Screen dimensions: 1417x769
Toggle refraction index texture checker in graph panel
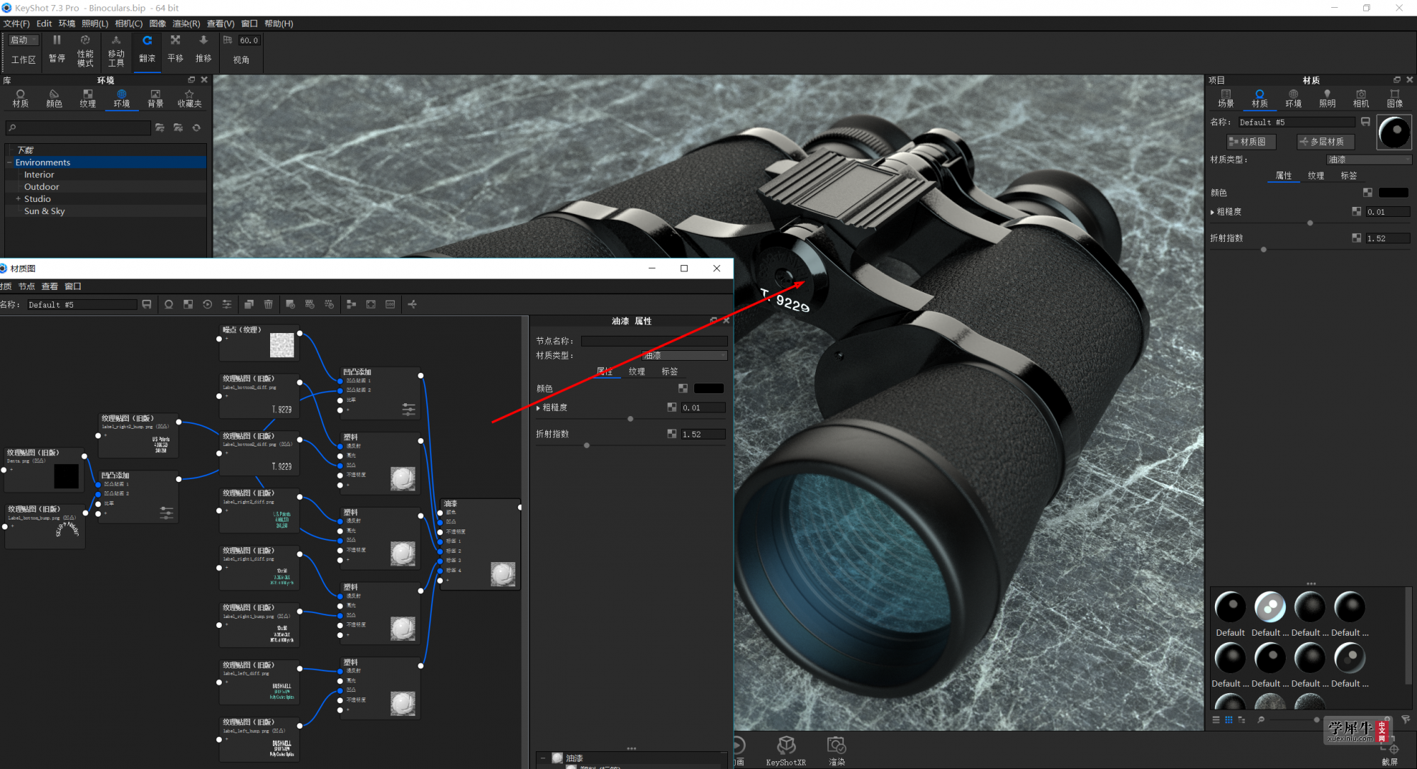click(671, 434)
